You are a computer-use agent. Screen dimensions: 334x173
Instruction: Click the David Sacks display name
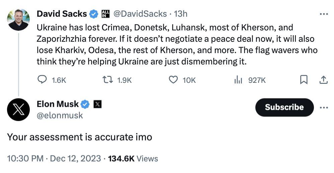[62, 14]
